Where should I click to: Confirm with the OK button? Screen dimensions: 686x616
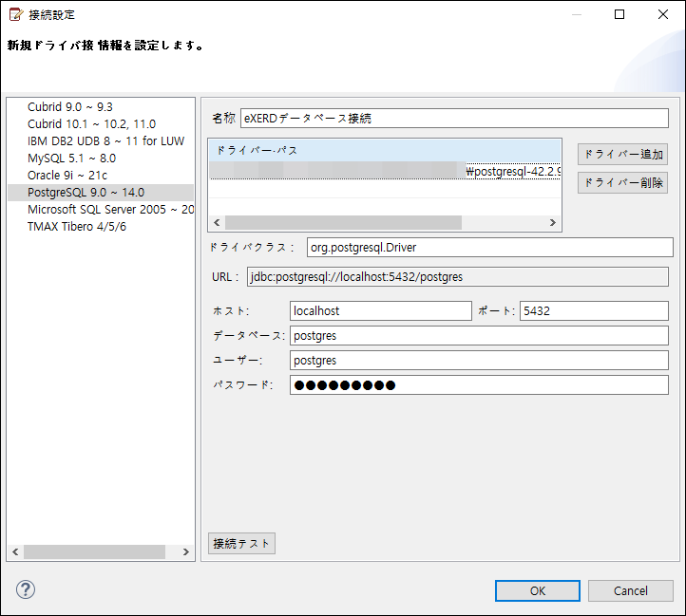tap(538, 591)
